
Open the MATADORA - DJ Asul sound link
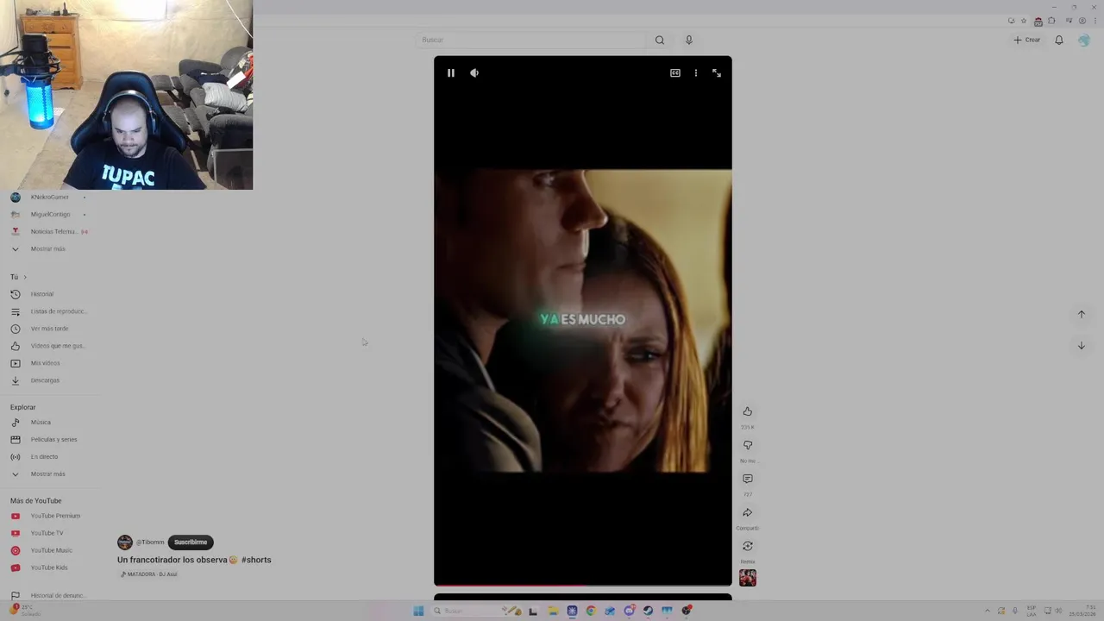tap(148, 574)
